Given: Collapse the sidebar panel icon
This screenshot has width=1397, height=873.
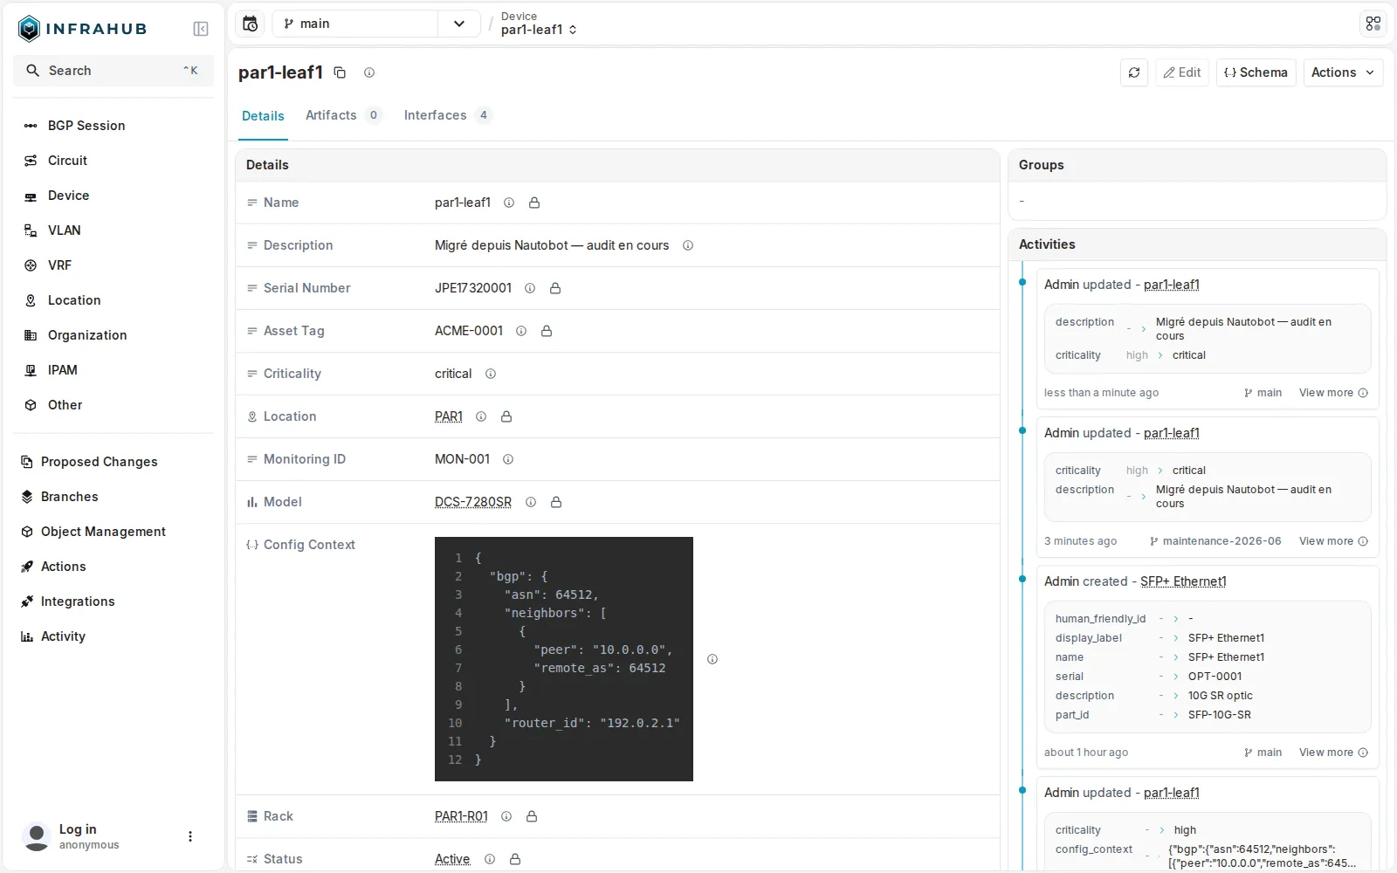Looking at the screenshot, I should [201, 29].
